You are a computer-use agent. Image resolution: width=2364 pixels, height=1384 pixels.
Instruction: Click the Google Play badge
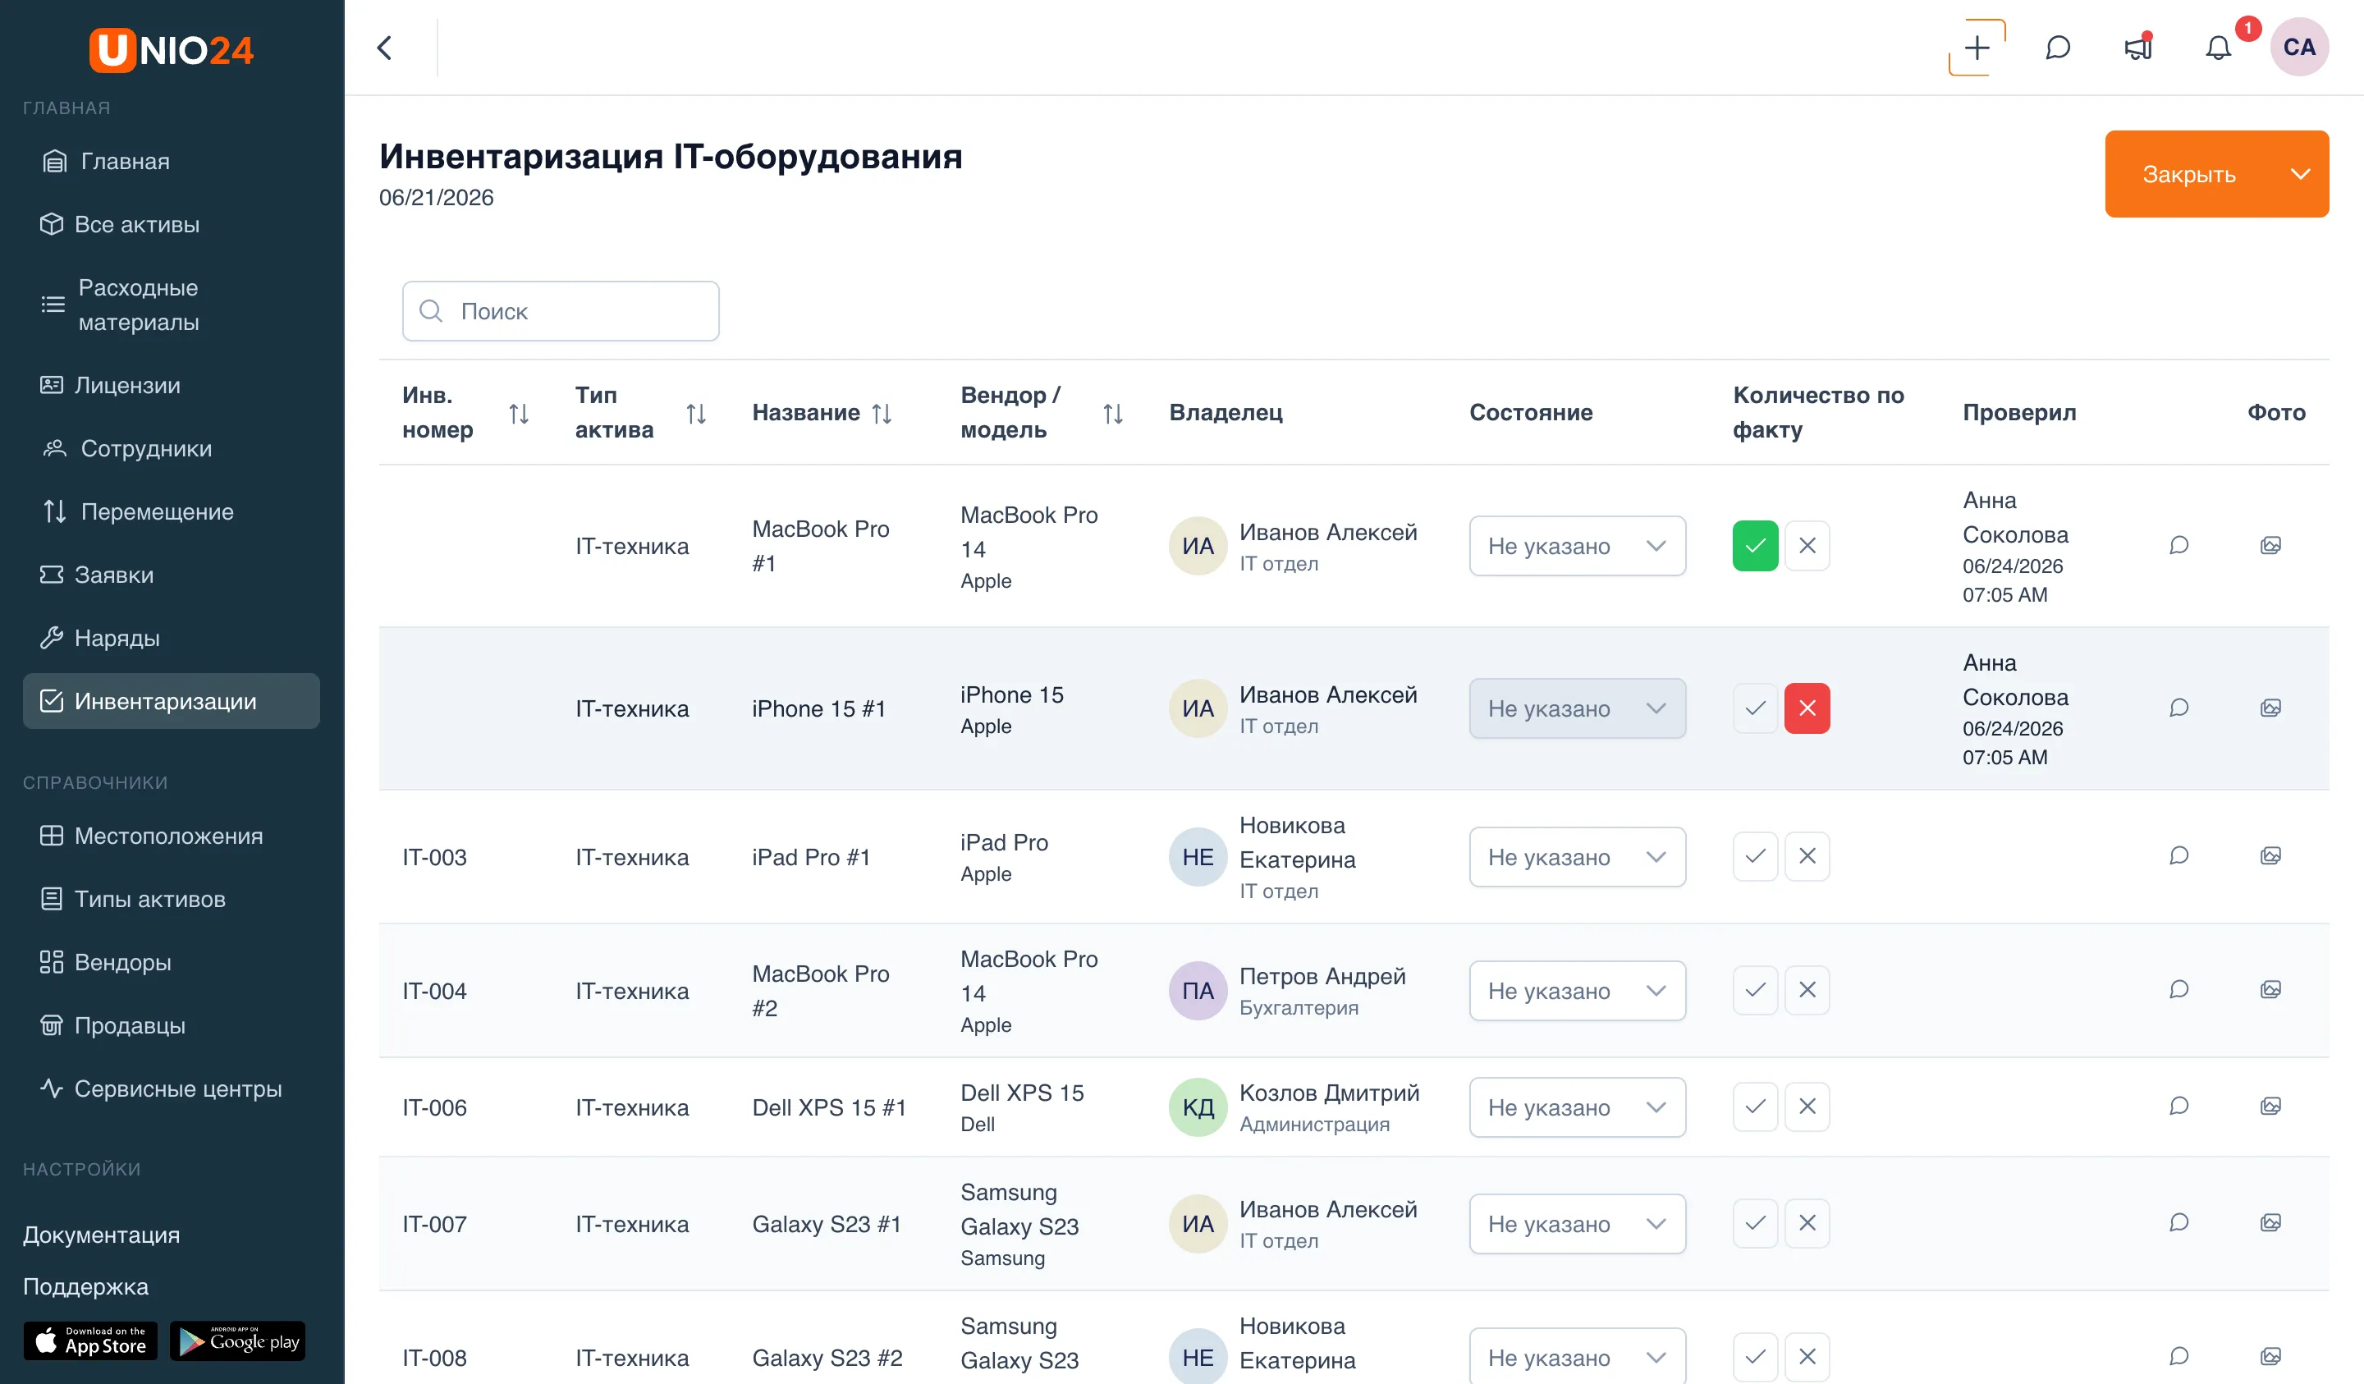(x=237, y=1340)
